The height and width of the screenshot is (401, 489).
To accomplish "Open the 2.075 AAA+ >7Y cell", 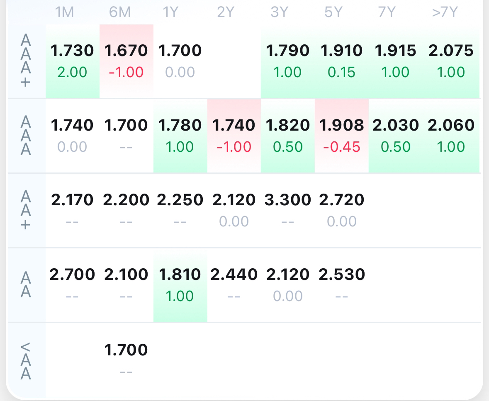I will pos(451,61).
